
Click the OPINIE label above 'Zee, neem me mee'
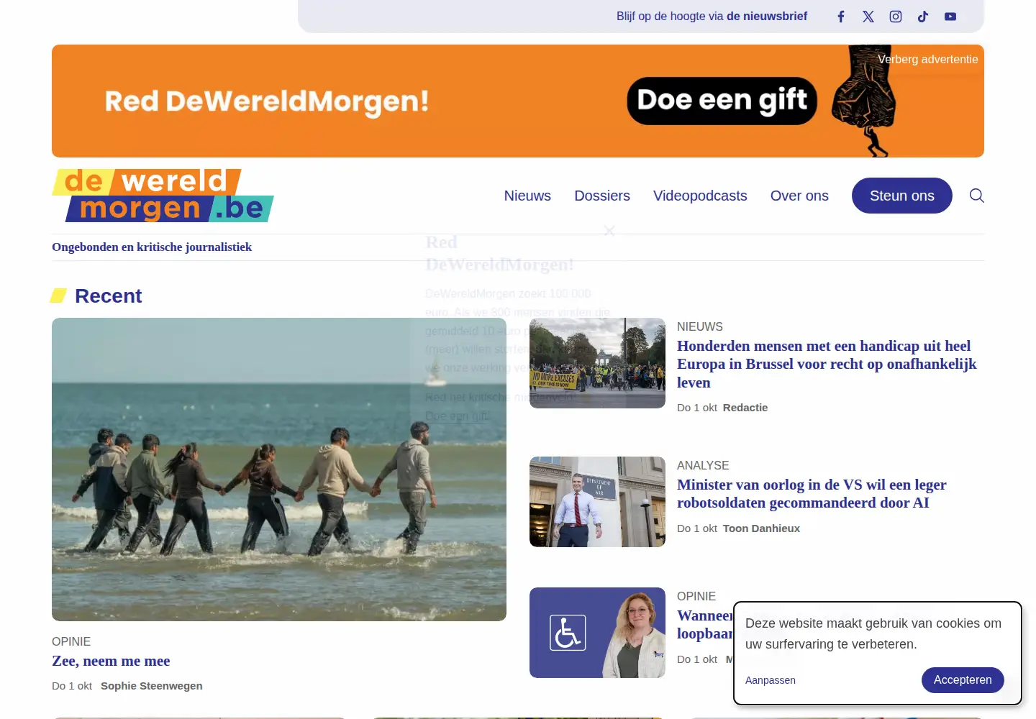coord(71,641)
